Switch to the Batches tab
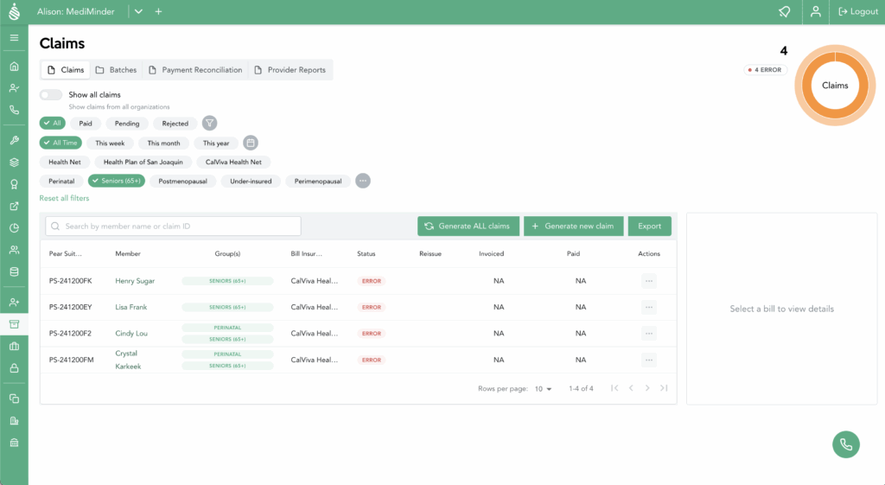The height and width of the screenshot is (485, 885). 116,70
